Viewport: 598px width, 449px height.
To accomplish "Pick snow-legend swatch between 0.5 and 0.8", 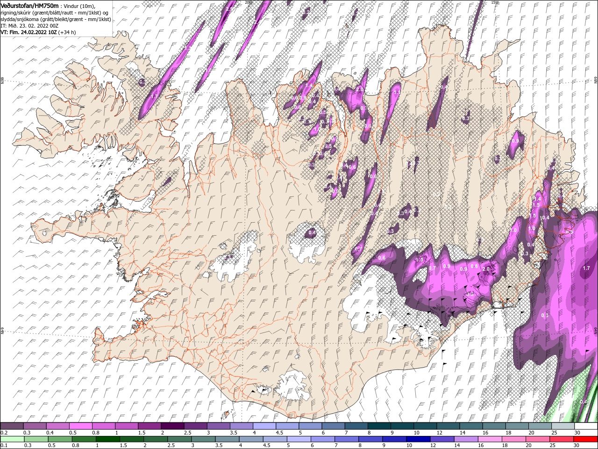I will [80, 426].
